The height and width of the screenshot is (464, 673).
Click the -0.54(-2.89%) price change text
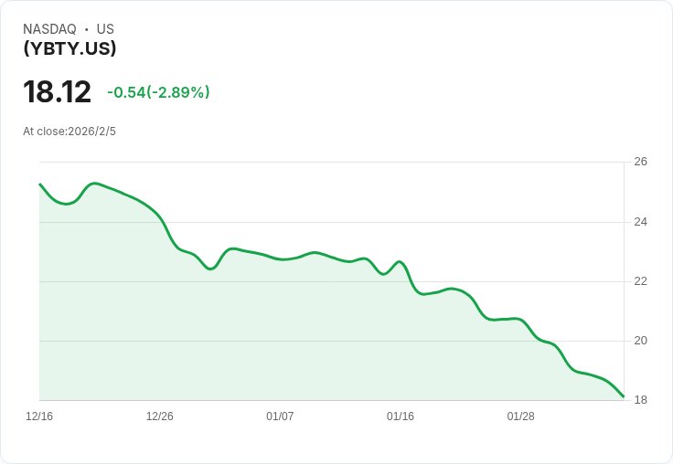coord(158,91)
